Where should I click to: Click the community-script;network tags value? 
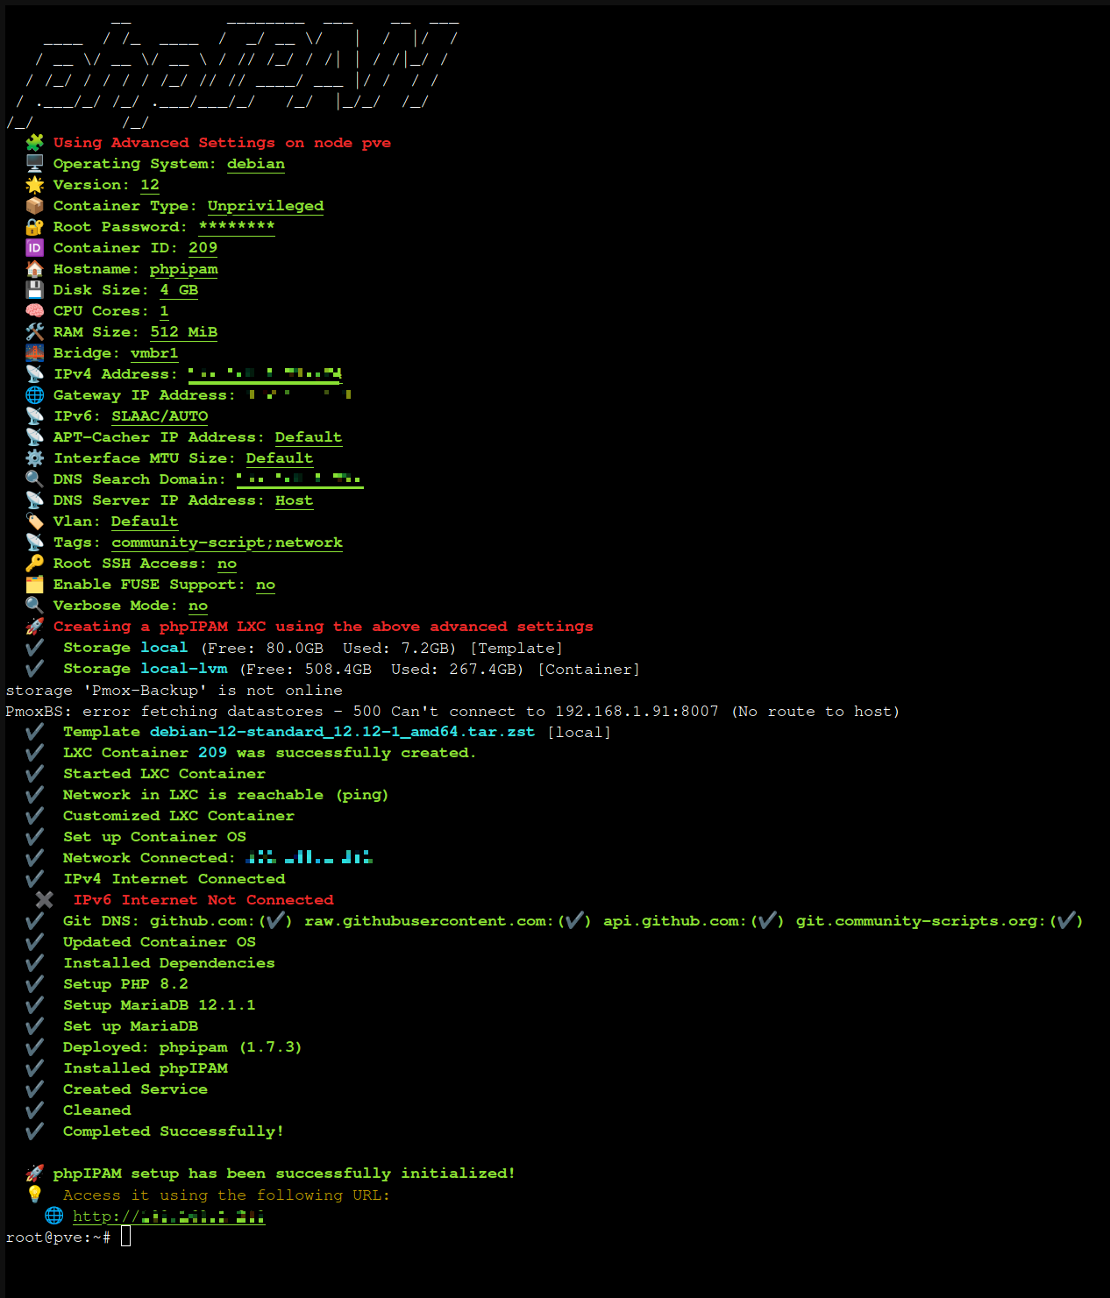[227, 543]
